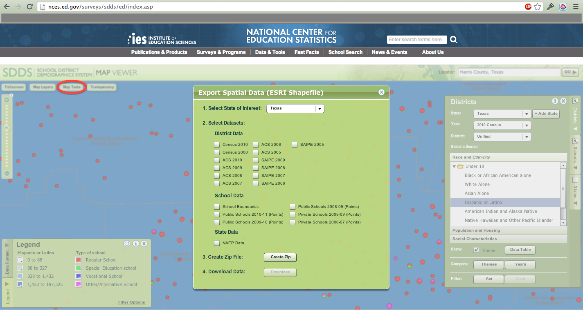Collapse the Under 18 theme folder
583x315 pixels.
tap(454, 166)
